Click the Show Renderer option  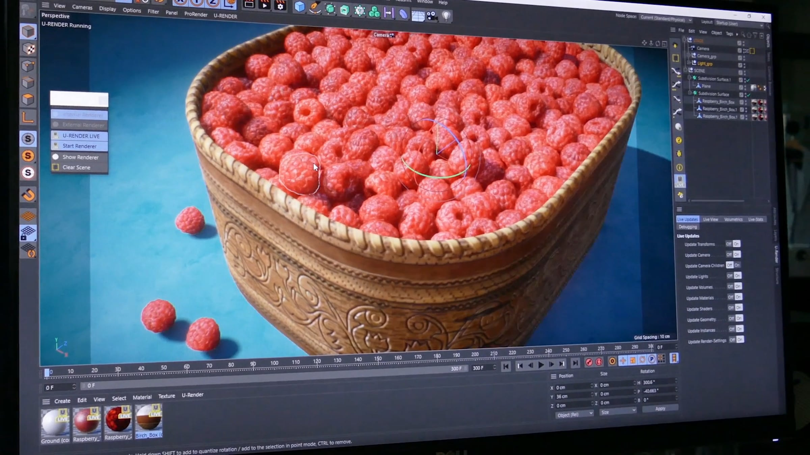click(x=80, y=157)
